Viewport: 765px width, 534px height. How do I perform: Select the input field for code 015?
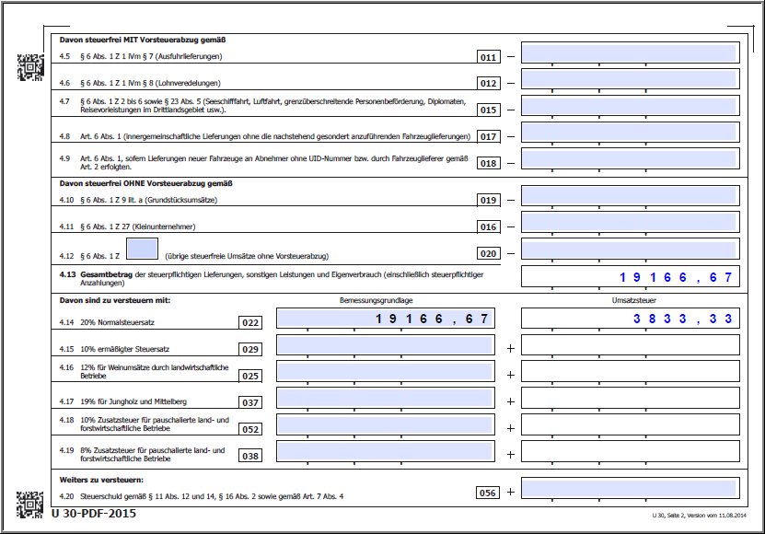[630, 106]
